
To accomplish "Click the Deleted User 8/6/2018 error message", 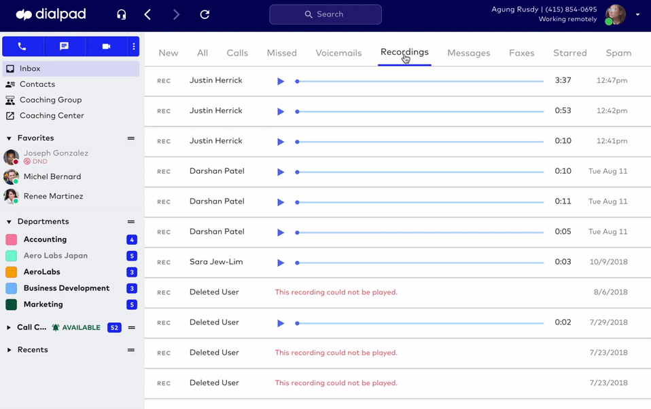I will click(x=336, y=292).
